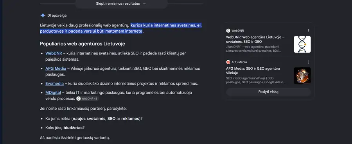Image resolution: width=352 pixels, height=144 pixels.
Task: Click the WebDNR DNA logo thumbnail
Action: pyautogui.click(x=302, y=44)
